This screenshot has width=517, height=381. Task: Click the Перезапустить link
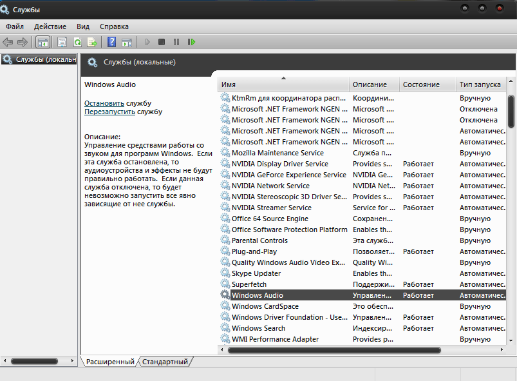point(109,112)
